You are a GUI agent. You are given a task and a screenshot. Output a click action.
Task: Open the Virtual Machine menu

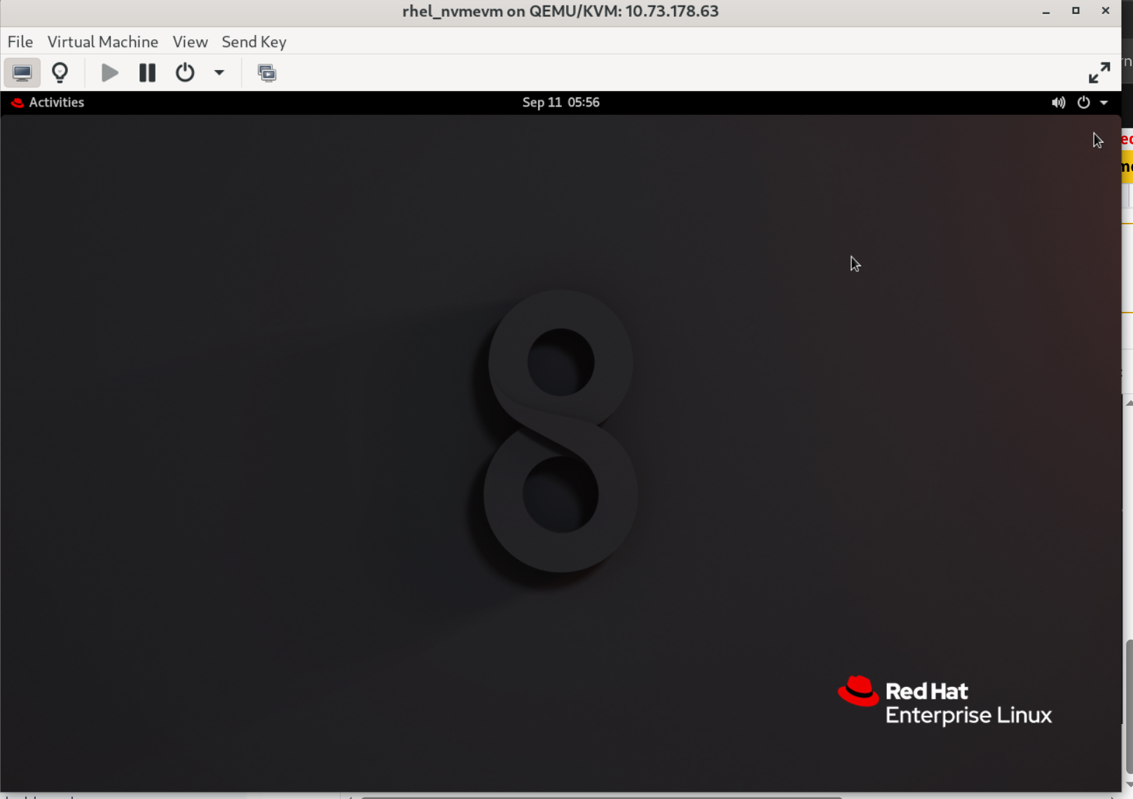click(x=103, y=42)
